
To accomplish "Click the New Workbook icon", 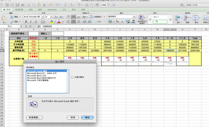I will pos(2,5).
